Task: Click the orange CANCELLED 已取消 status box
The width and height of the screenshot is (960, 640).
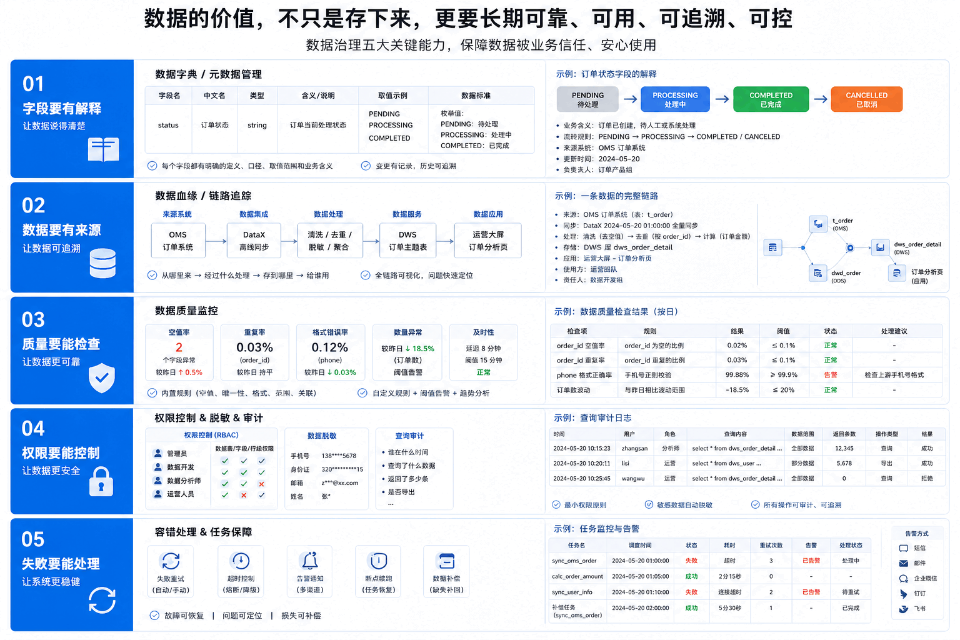Action: coord(867,99)
